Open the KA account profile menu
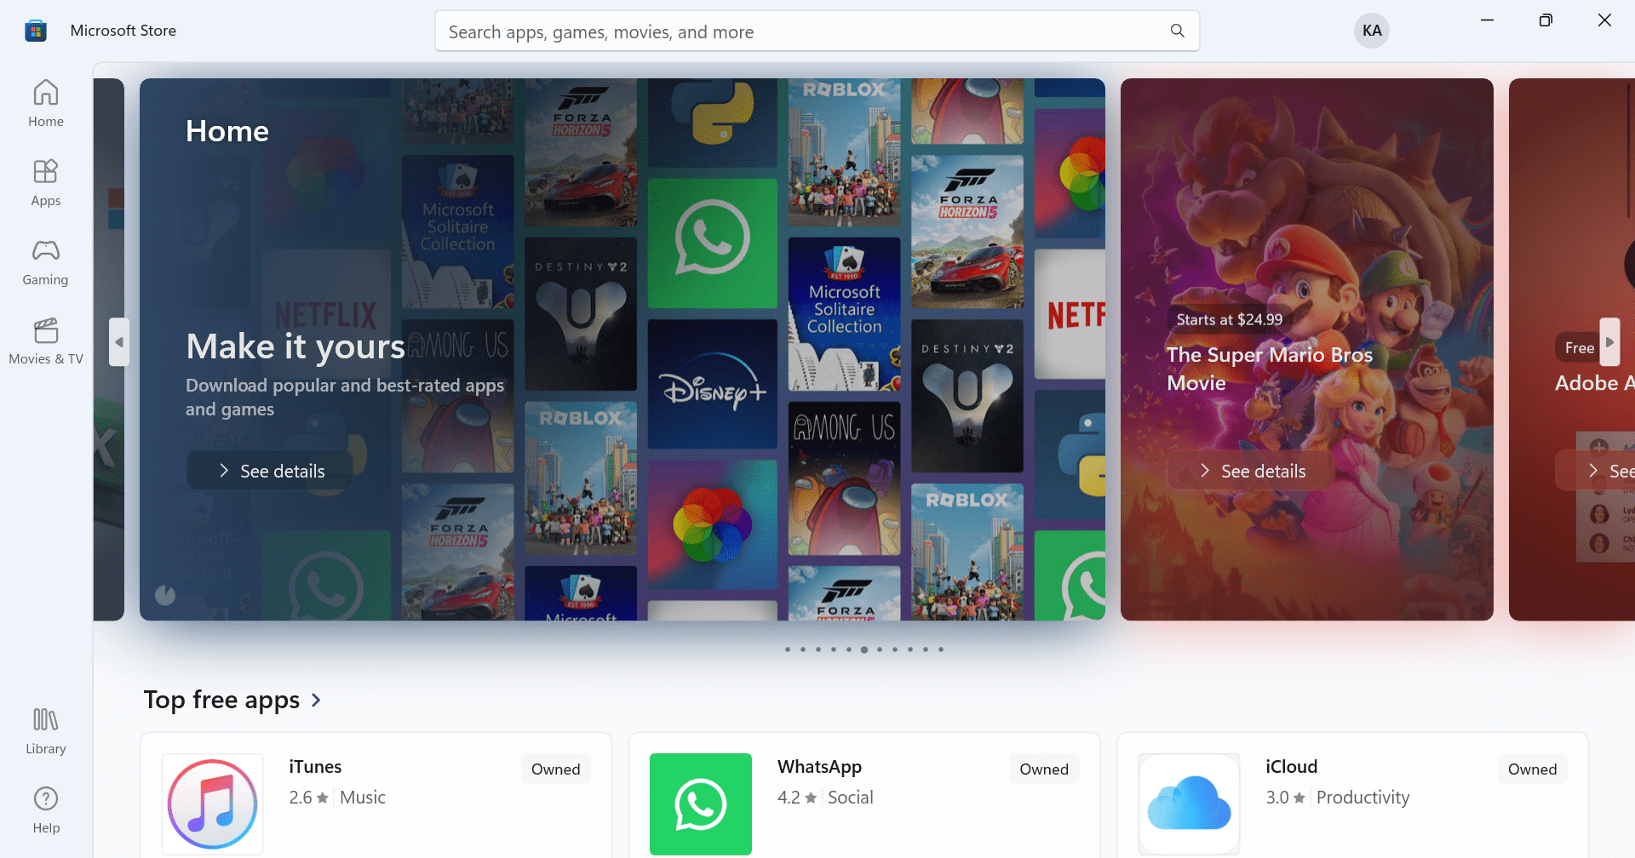This screenshot has width=1635, height=858. [x=1372, y=31]
